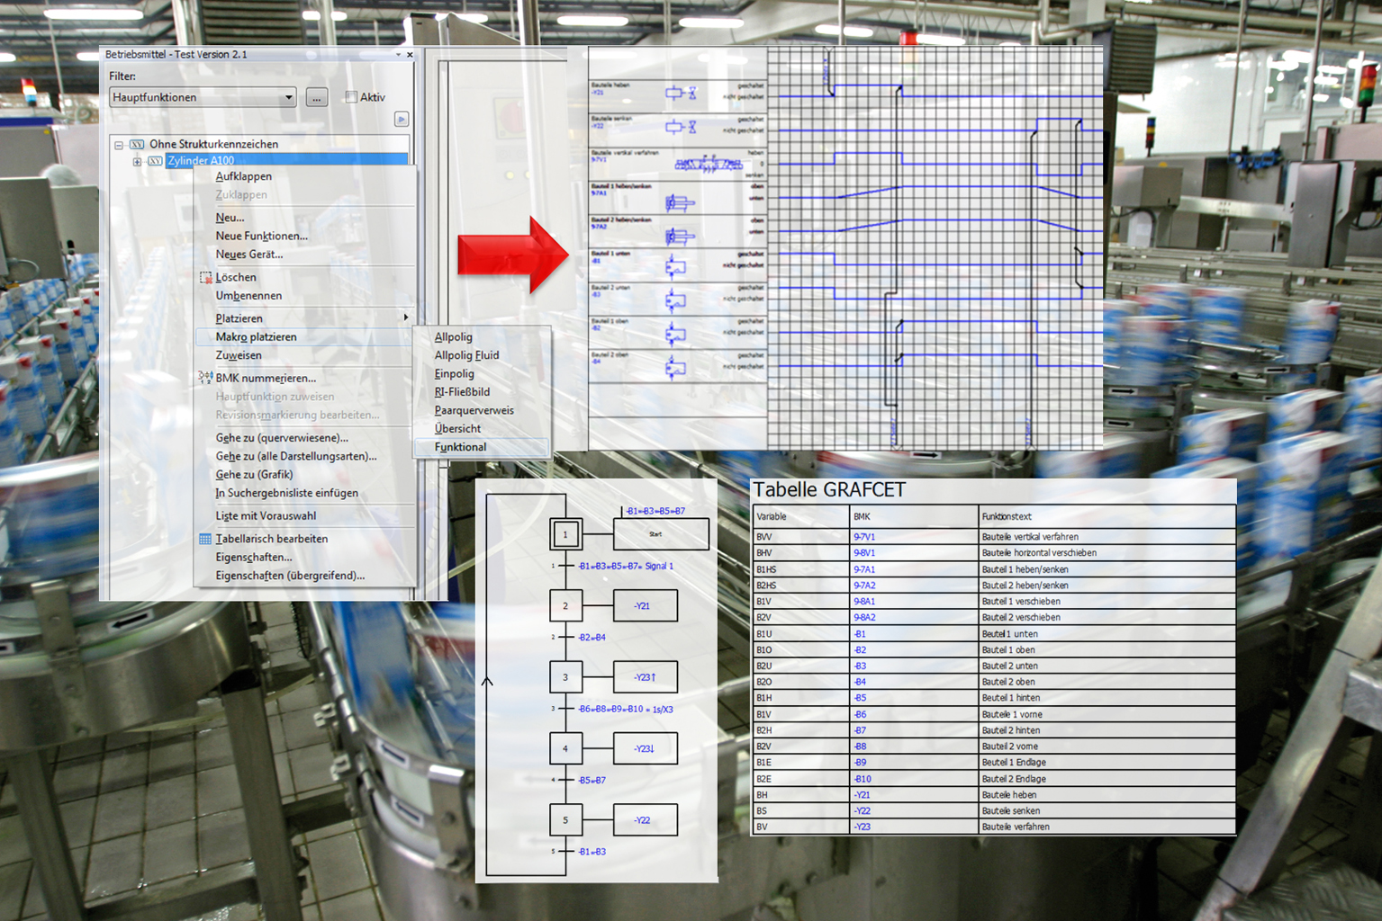Viewport: 1382px width, 921px height.
Task: Select the sensor symbol for Bauteil 2 oben
Action: click(x=675, y=367)
